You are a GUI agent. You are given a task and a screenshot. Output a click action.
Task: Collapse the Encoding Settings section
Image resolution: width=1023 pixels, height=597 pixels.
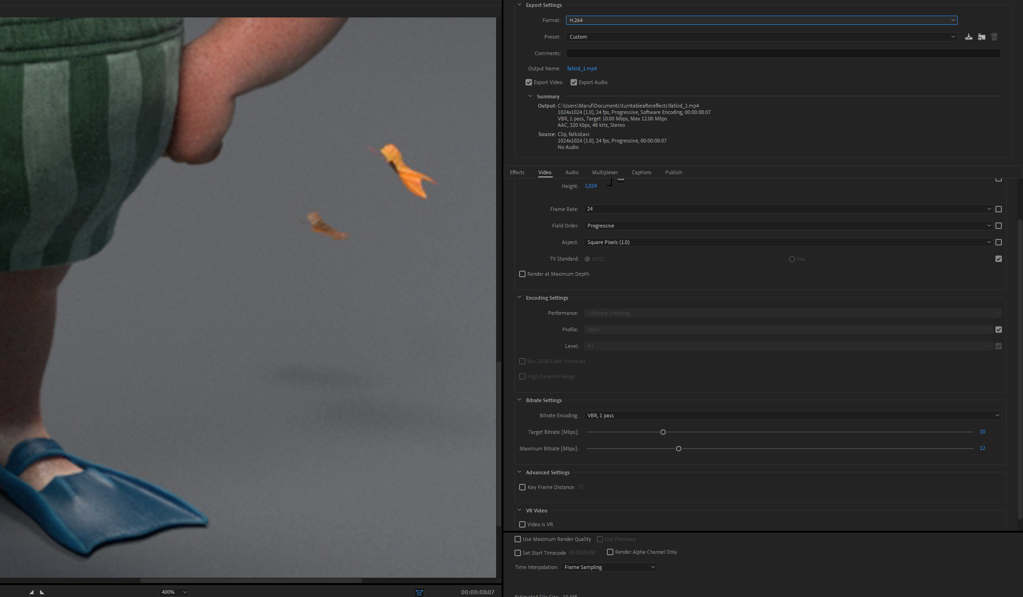519,297
